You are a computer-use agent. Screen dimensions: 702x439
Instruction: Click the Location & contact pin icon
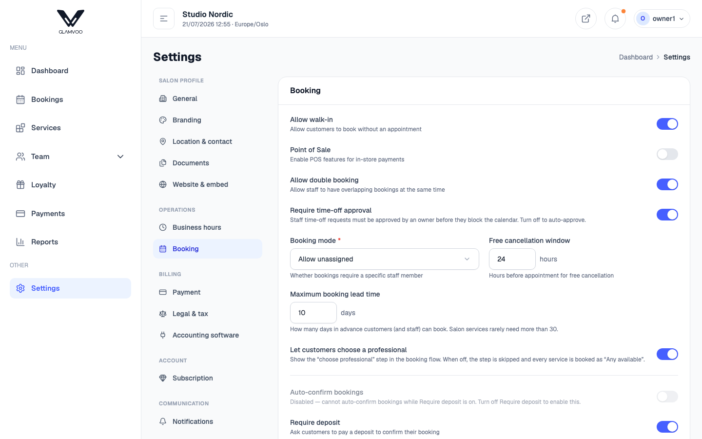(x=163, y=141)
